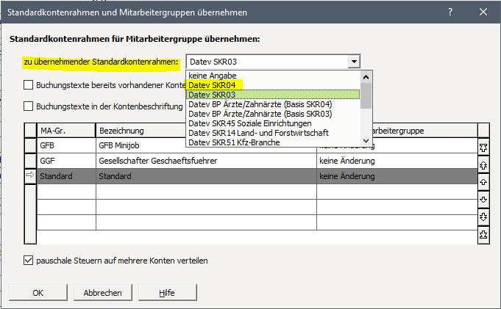Cancel via the Abbrechen button
The height and width of the screenshot is (309, 501).
click(x=102, y=292)
